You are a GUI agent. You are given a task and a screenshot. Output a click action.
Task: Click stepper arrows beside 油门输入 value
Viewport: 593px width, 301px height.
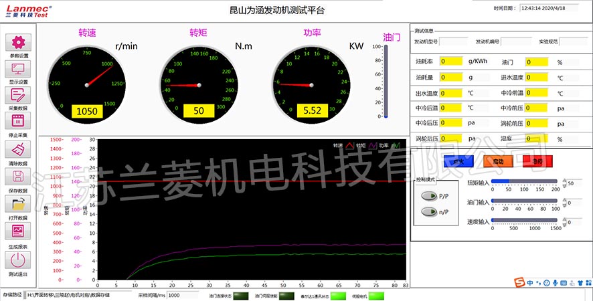(x=564, y=202)
